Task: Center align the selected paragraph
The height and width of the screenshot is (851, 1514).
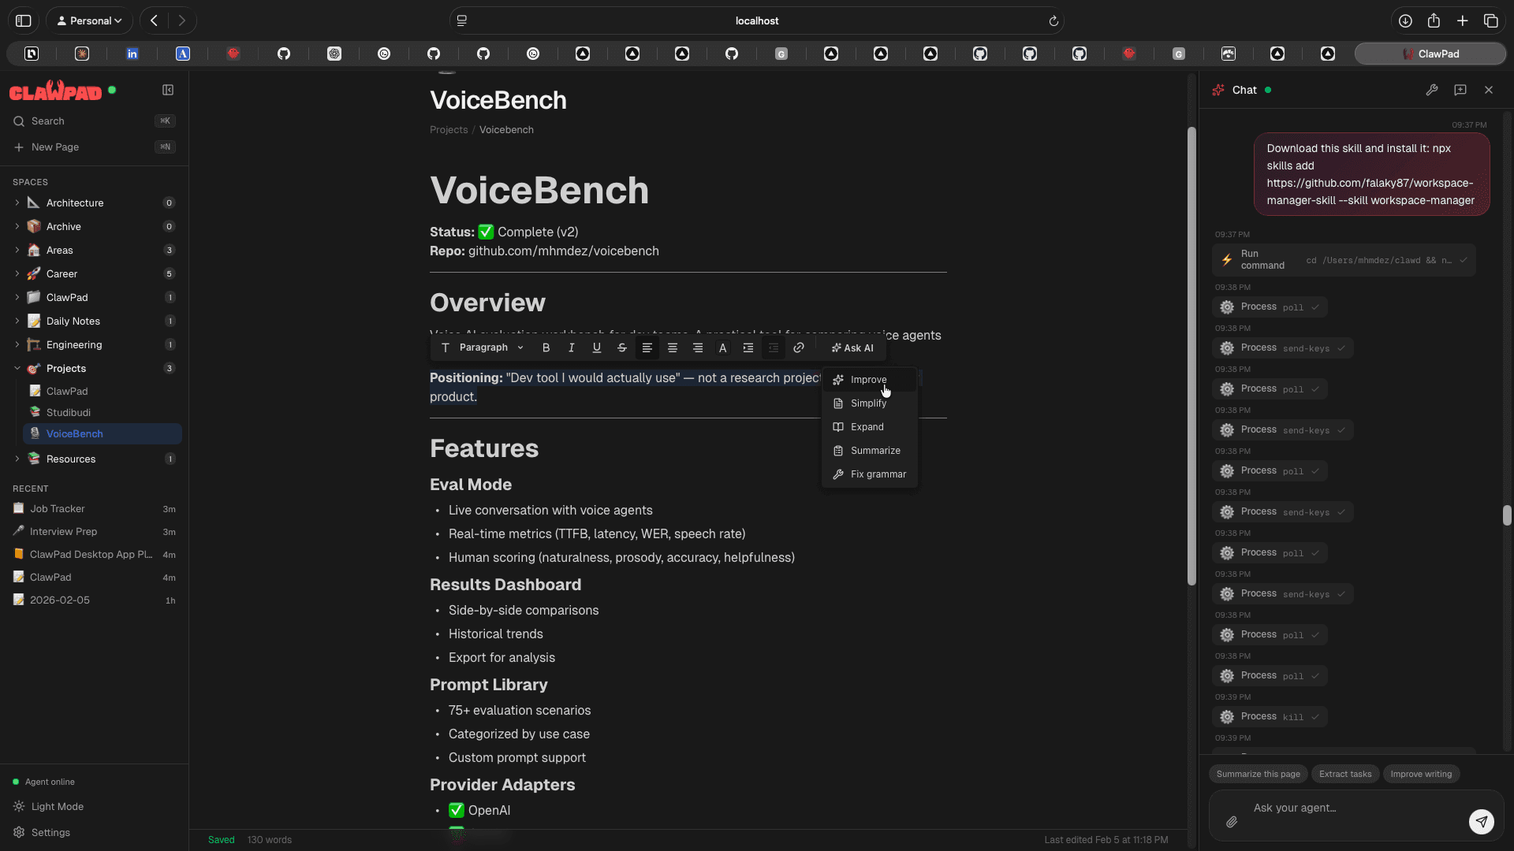Action: [672, 347]
